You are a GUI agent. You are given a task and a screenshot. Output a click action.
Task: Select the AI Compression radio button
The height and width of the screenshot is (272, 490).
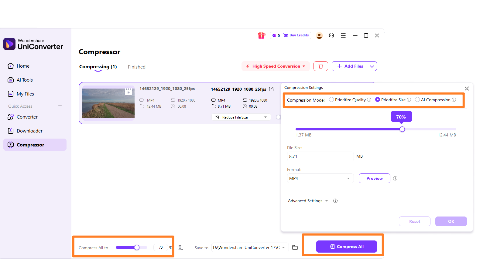click(417, 99)
